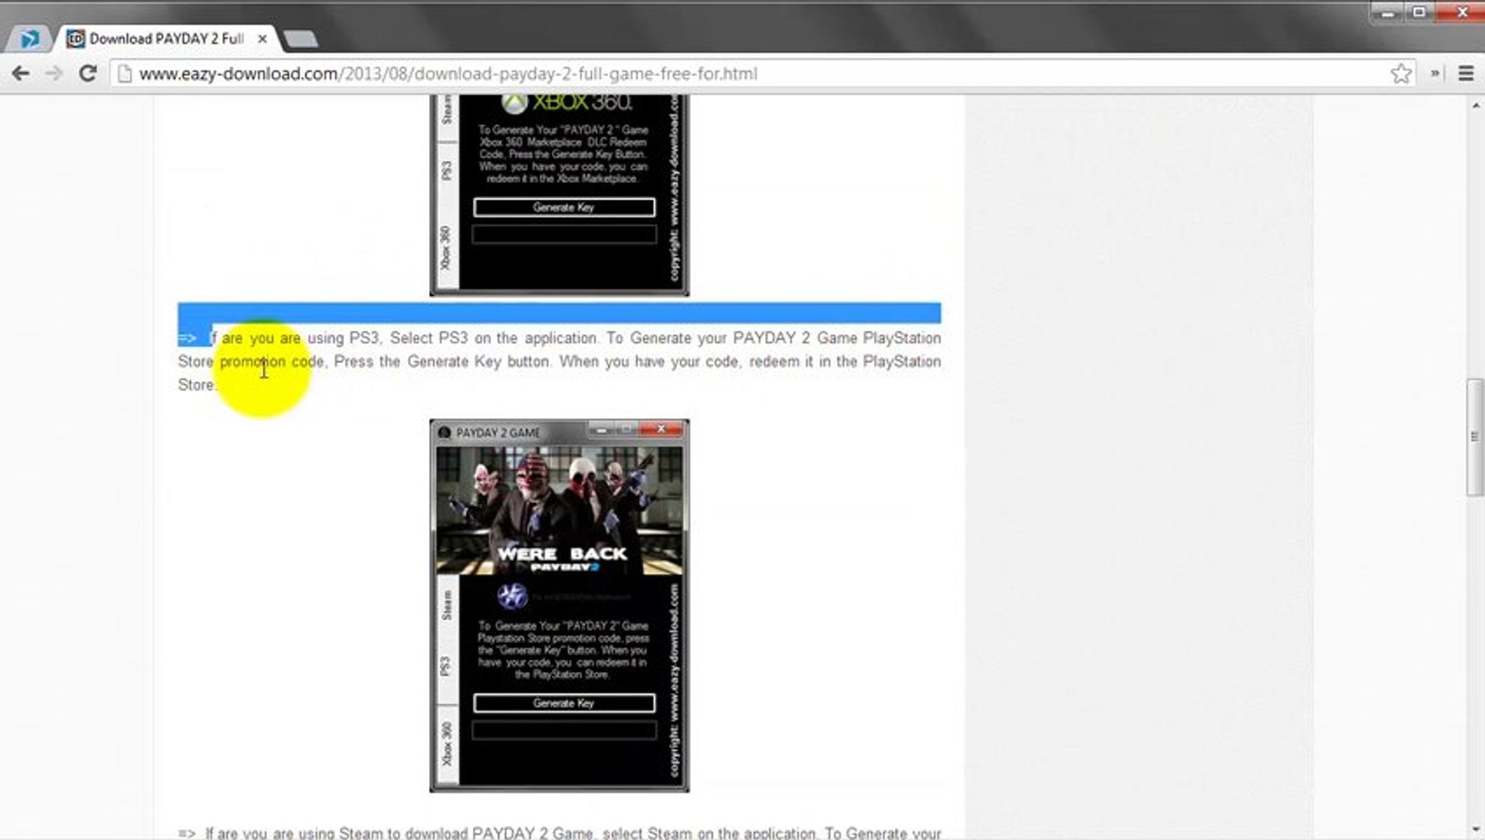The height and width of the screenshot is (840, 1485).
Task: Close the Download PAYDAY 2 Full tab
Action: [x=263, y=38]
